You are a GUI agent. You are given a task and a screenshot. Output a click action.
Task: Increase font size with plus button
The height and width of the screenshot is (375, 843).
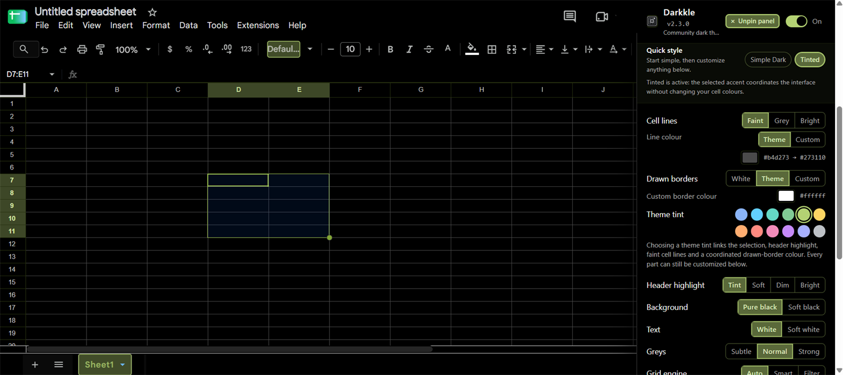click(369, 49)
